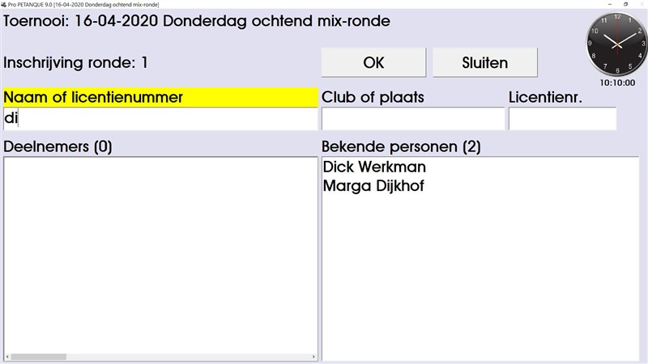Screen dimensions: 648x364
Task: Click the digital time 10:10:00 below clock
Action: click(617, 83)
